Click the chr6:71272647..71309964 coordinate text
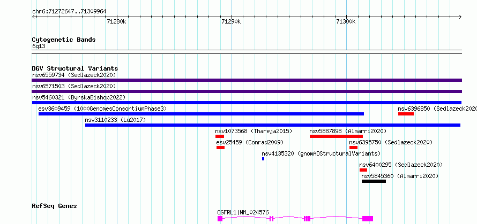The width and height of the screenshot is (477, 224). pos(69,12)
